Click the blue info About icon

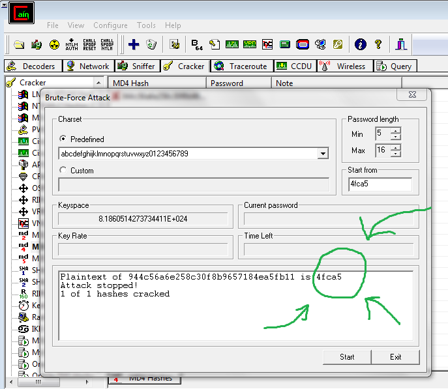tap(360, 44)
